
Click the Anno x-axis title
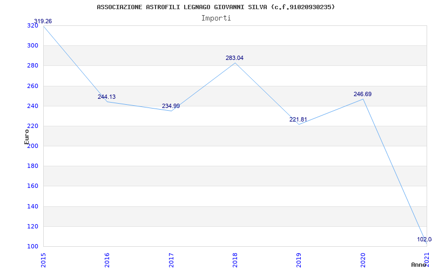coord(418,265)
